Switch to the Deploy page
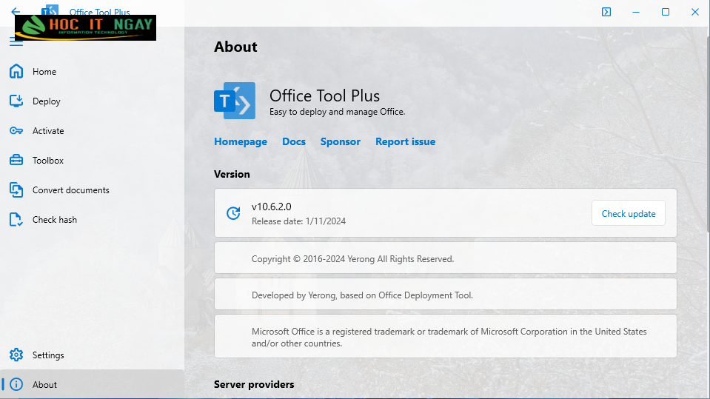The height and width of the screenshot is (399, 710). pos(46,101)
